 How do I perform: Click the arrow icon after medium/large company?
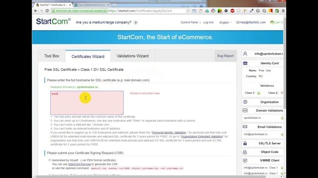[136, 22]
